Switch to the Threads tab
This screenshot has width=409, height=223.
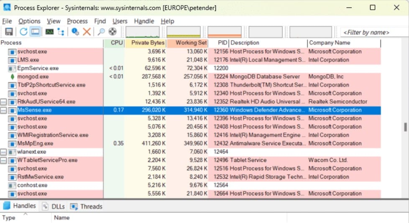point(86,207)
